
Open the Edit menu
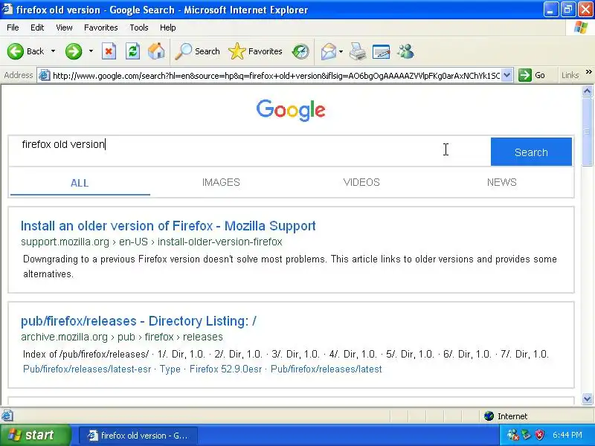click(37, 28)
